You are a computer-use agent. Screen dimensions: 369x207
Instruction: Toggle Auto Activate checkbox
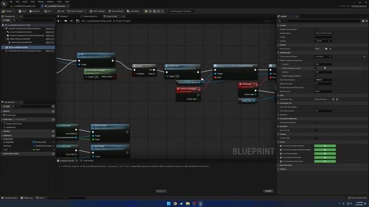315,131
